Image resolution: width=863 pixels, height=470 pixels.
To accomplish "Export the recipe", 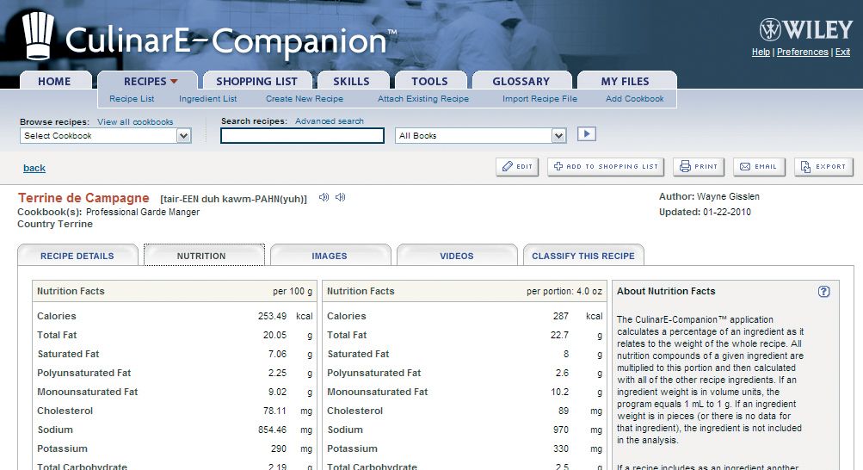I will [823, 167].
